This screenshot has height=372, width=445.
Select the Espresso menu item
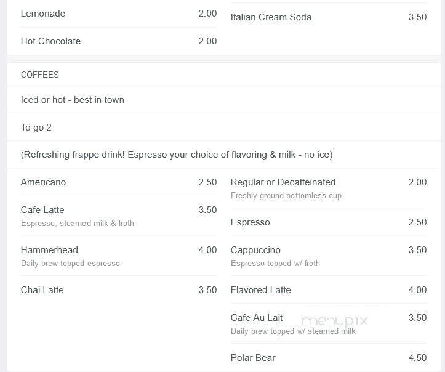pyautogui.click(x=250, y=222)
